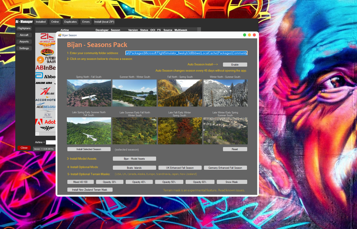The height and width of the screenshot is (229, 357).
Task: Enable Auto Season Install
Action: point(235,65)
